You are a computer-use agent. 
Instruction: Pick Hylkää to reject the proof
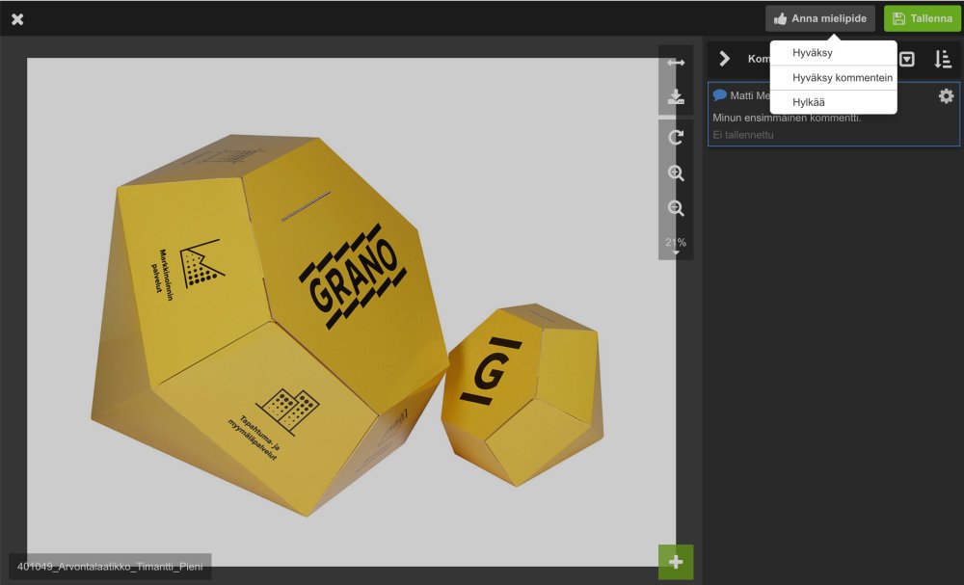click(833, 102)
